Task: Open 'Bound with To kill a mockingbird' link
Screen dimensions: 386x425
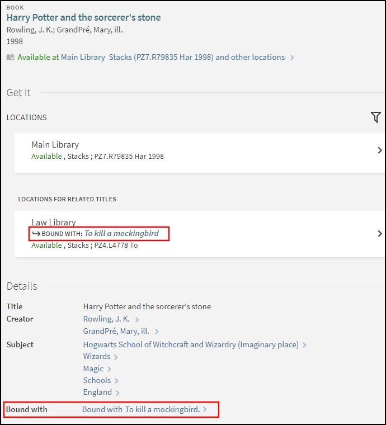Action: (x=140, y=409)
